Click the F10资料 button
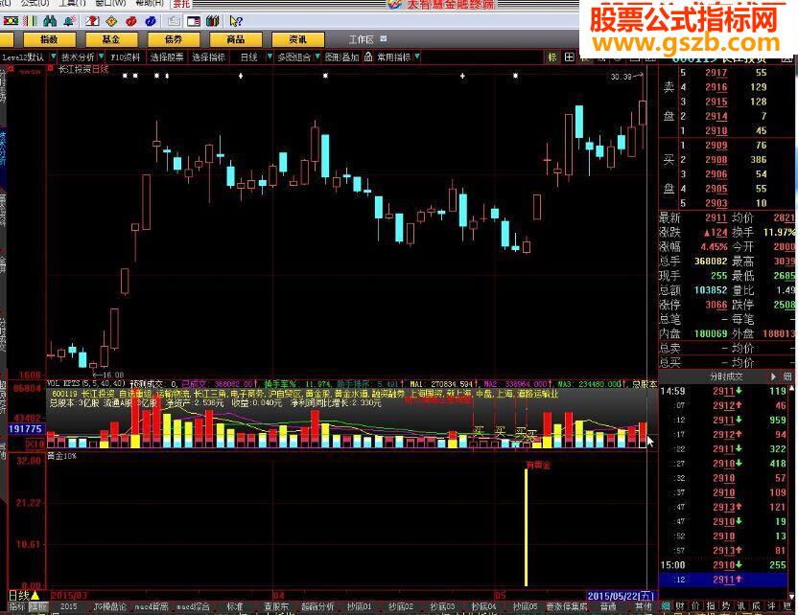 click(x=129, y=56)
